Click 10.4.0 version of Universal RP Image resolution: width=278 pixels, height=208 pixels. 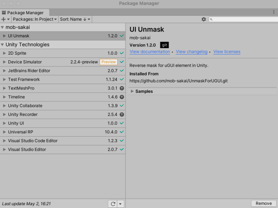pyautogui.click(x=111, y=132)
